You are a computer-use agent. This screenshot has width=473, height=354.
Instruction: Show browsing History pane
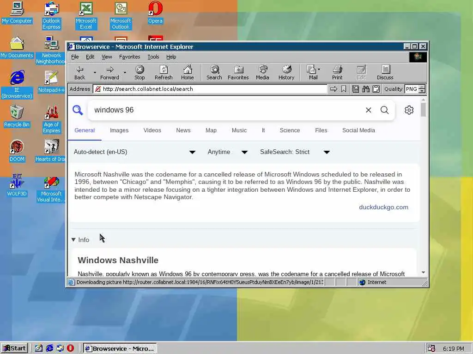[286, 72]
